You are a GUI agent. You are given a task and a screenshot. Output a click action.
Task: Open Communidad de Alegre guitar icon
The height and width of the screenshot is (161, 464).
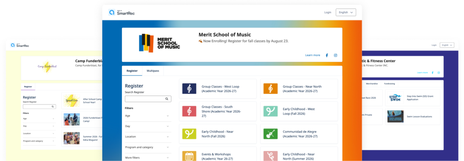coord(270,134)
